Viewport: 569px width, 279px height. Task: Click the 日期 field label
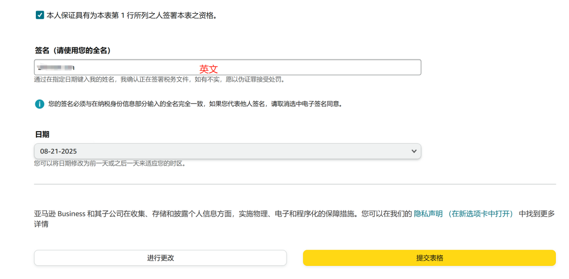[x=42, y=135]
